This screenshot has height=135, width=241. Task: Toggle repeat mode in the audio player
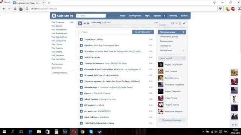(172, 23)
